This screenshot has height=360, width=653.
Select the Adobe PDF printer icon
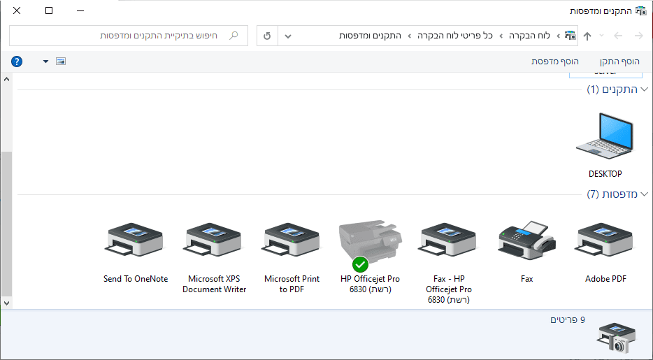click(605, 240)
